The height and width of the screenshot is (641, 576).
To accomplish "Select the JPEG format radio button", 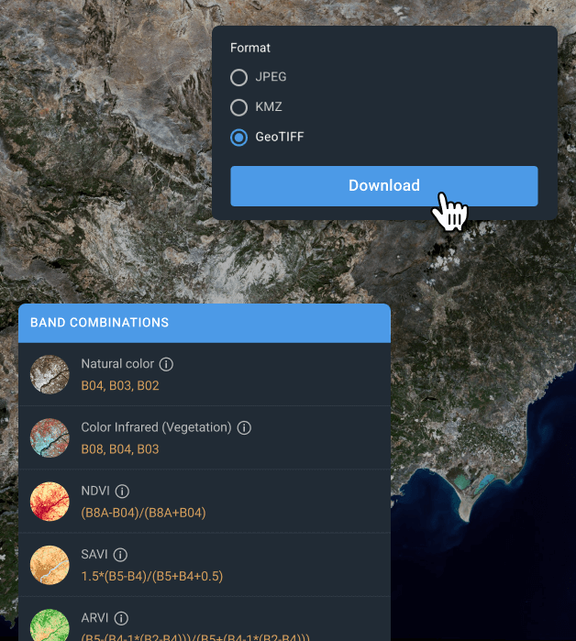I will point(238,77).
